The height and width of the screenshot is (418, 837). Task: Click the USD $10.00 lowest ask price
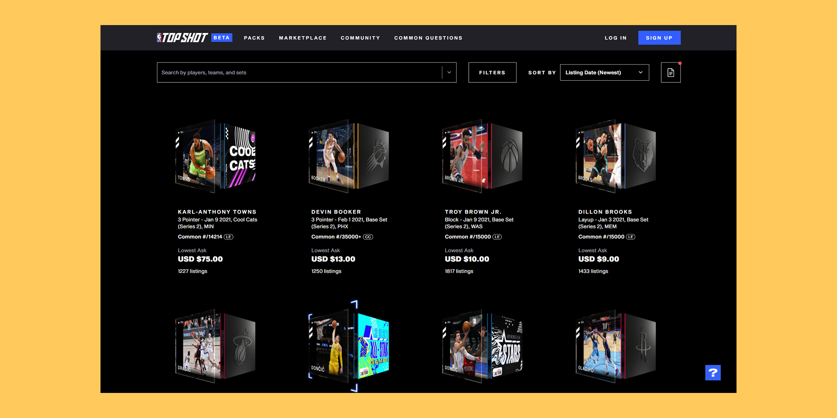467,259
